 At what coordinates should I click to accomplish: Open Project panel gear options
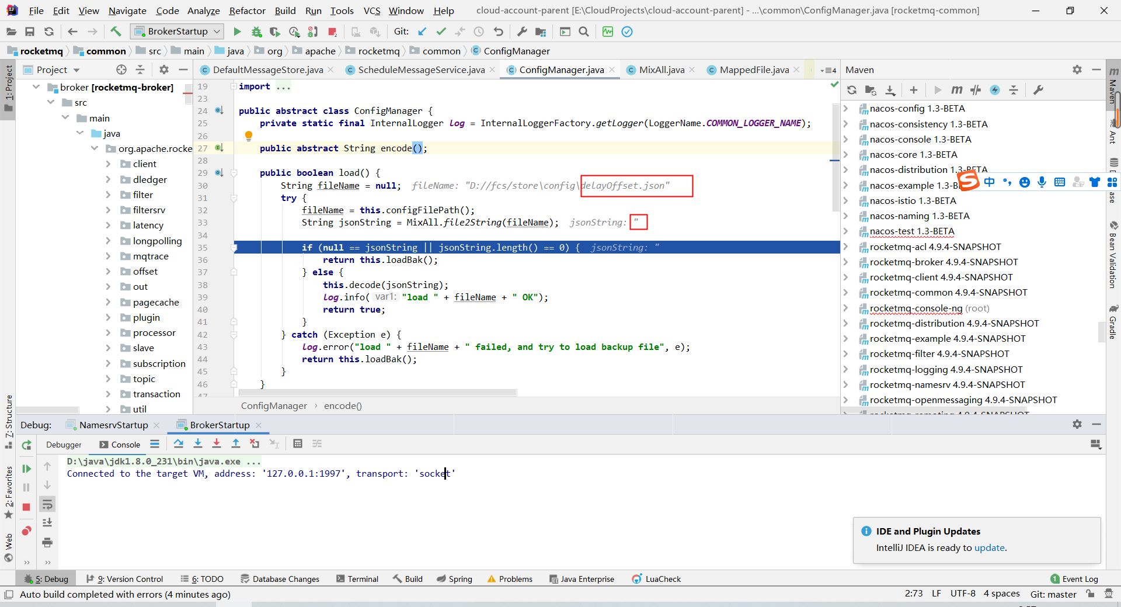164,70
